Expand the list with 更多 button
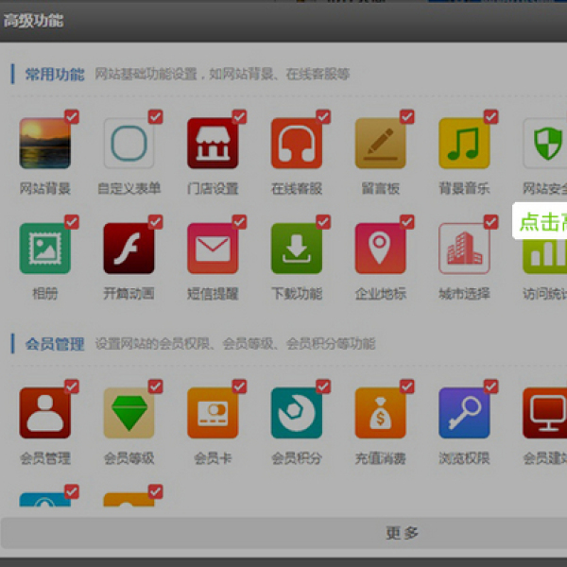 coord(402,533)
